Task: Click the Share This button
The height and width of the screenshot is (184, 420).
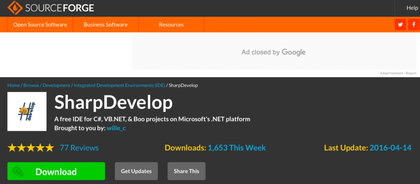Action: pyautogui.click(x=187, y=171)
